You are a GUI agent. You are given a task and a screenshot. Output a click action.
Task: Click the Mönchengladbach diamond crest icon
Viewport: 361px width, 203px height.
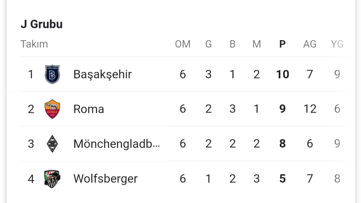(52, 144)
